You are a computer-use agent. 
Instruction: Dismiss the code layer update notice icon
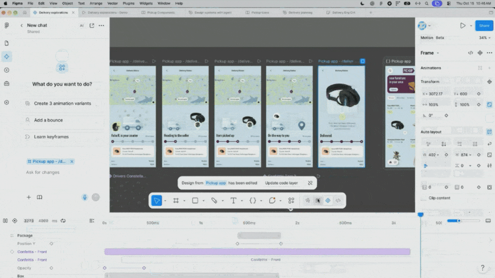[310, 183]
